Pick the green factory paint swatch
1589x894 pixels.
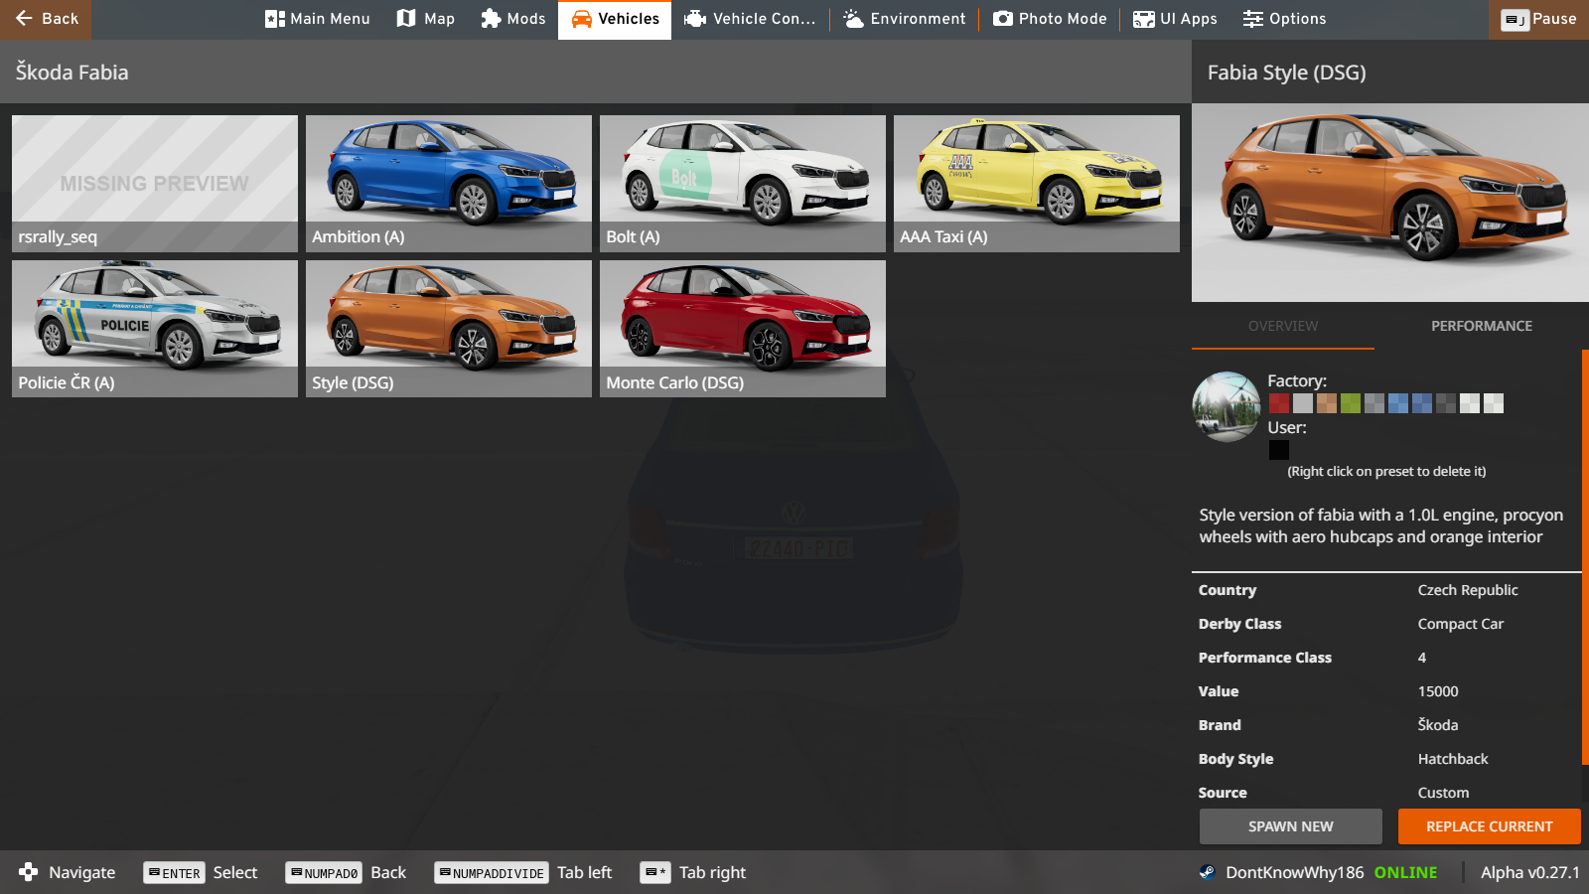tap(1351, 403)
